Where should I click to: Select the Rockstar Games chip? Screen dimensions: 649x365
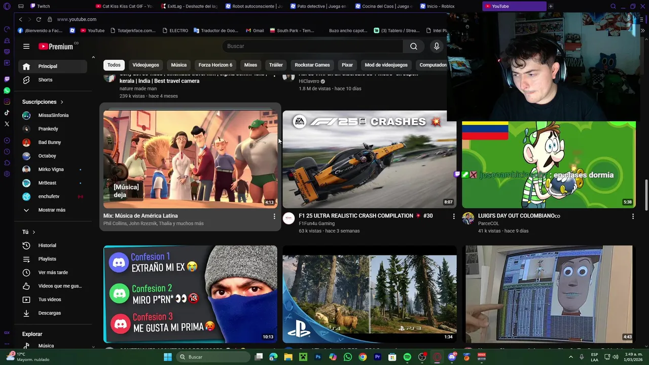312,65
